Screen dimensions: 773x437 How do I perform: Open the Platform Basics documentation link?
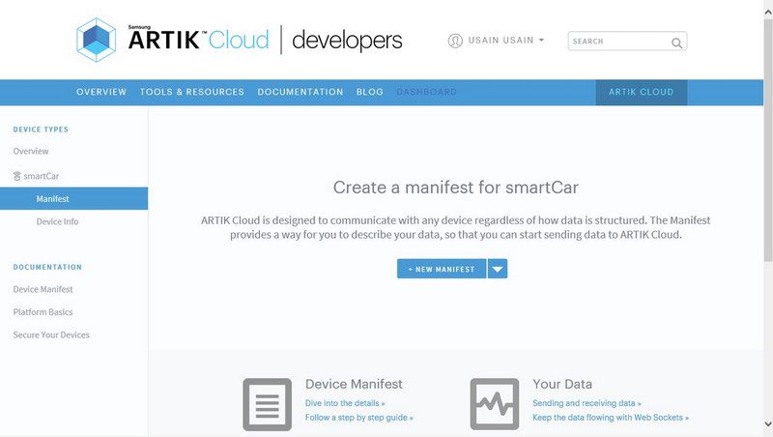pos(43,312)
